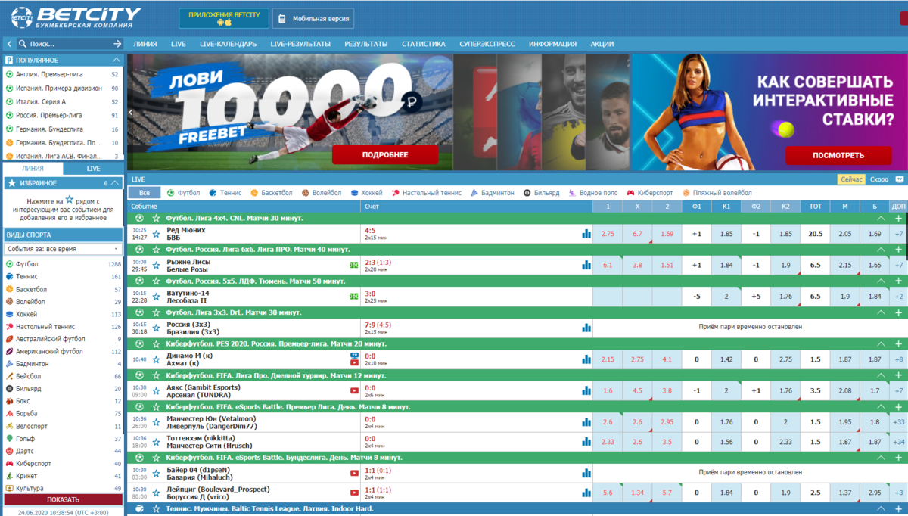Click the ПОКАЗАТЬ button in sidebar
Viewport: 908px width, 516px height.
click(63, 499)
